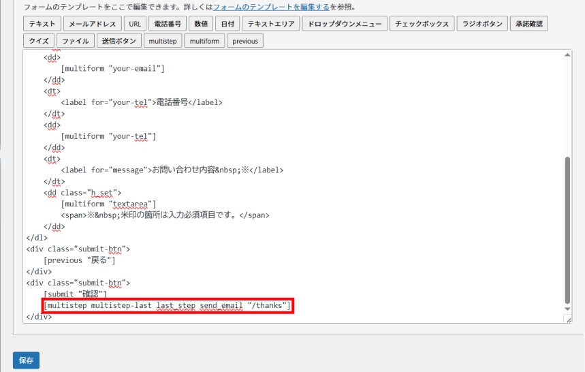Viewport: 585px width, 372px height.
Task: Open the multistep tag generator
Action: (x=163, y=41)
